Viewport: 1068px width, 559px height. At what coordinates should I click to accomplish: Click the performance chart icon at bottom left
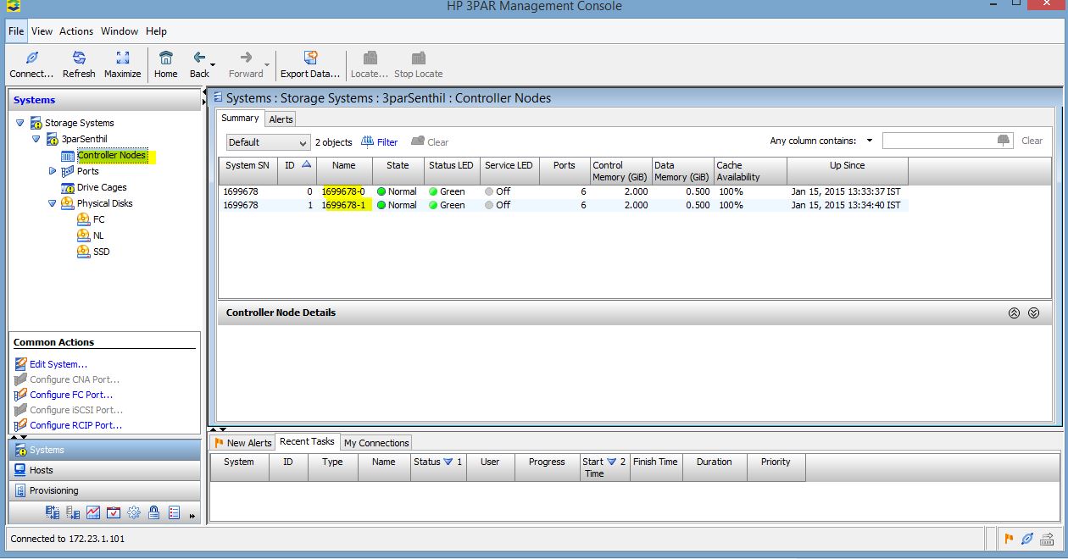[93, 512]
